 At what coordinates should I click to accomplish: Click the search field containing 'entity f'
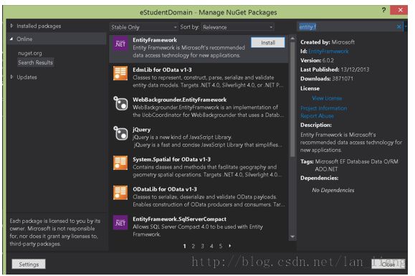347,27
